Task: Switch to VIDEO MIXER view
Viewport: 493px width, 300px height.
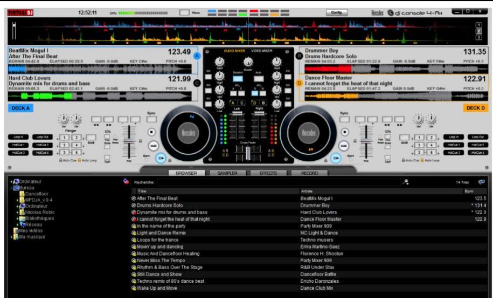Action: pyautogui.click(x=262, y=51)
